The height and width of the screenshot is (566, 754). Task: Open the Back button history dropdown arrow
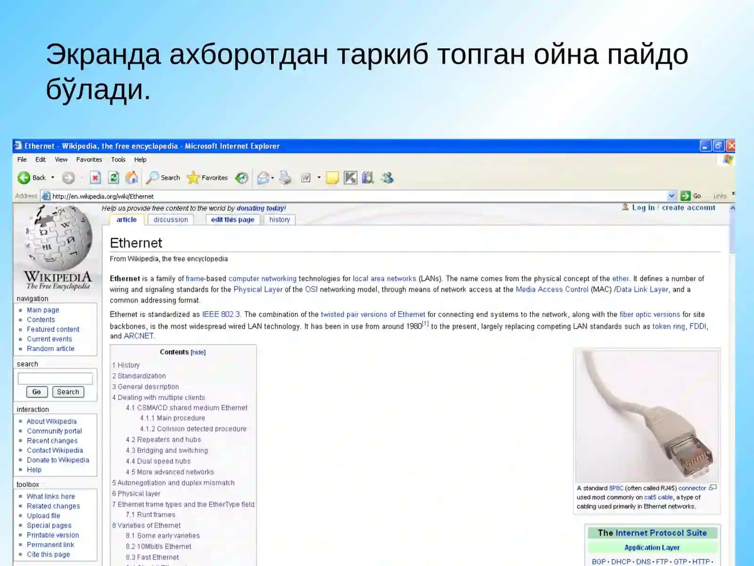tap(52, 178)
